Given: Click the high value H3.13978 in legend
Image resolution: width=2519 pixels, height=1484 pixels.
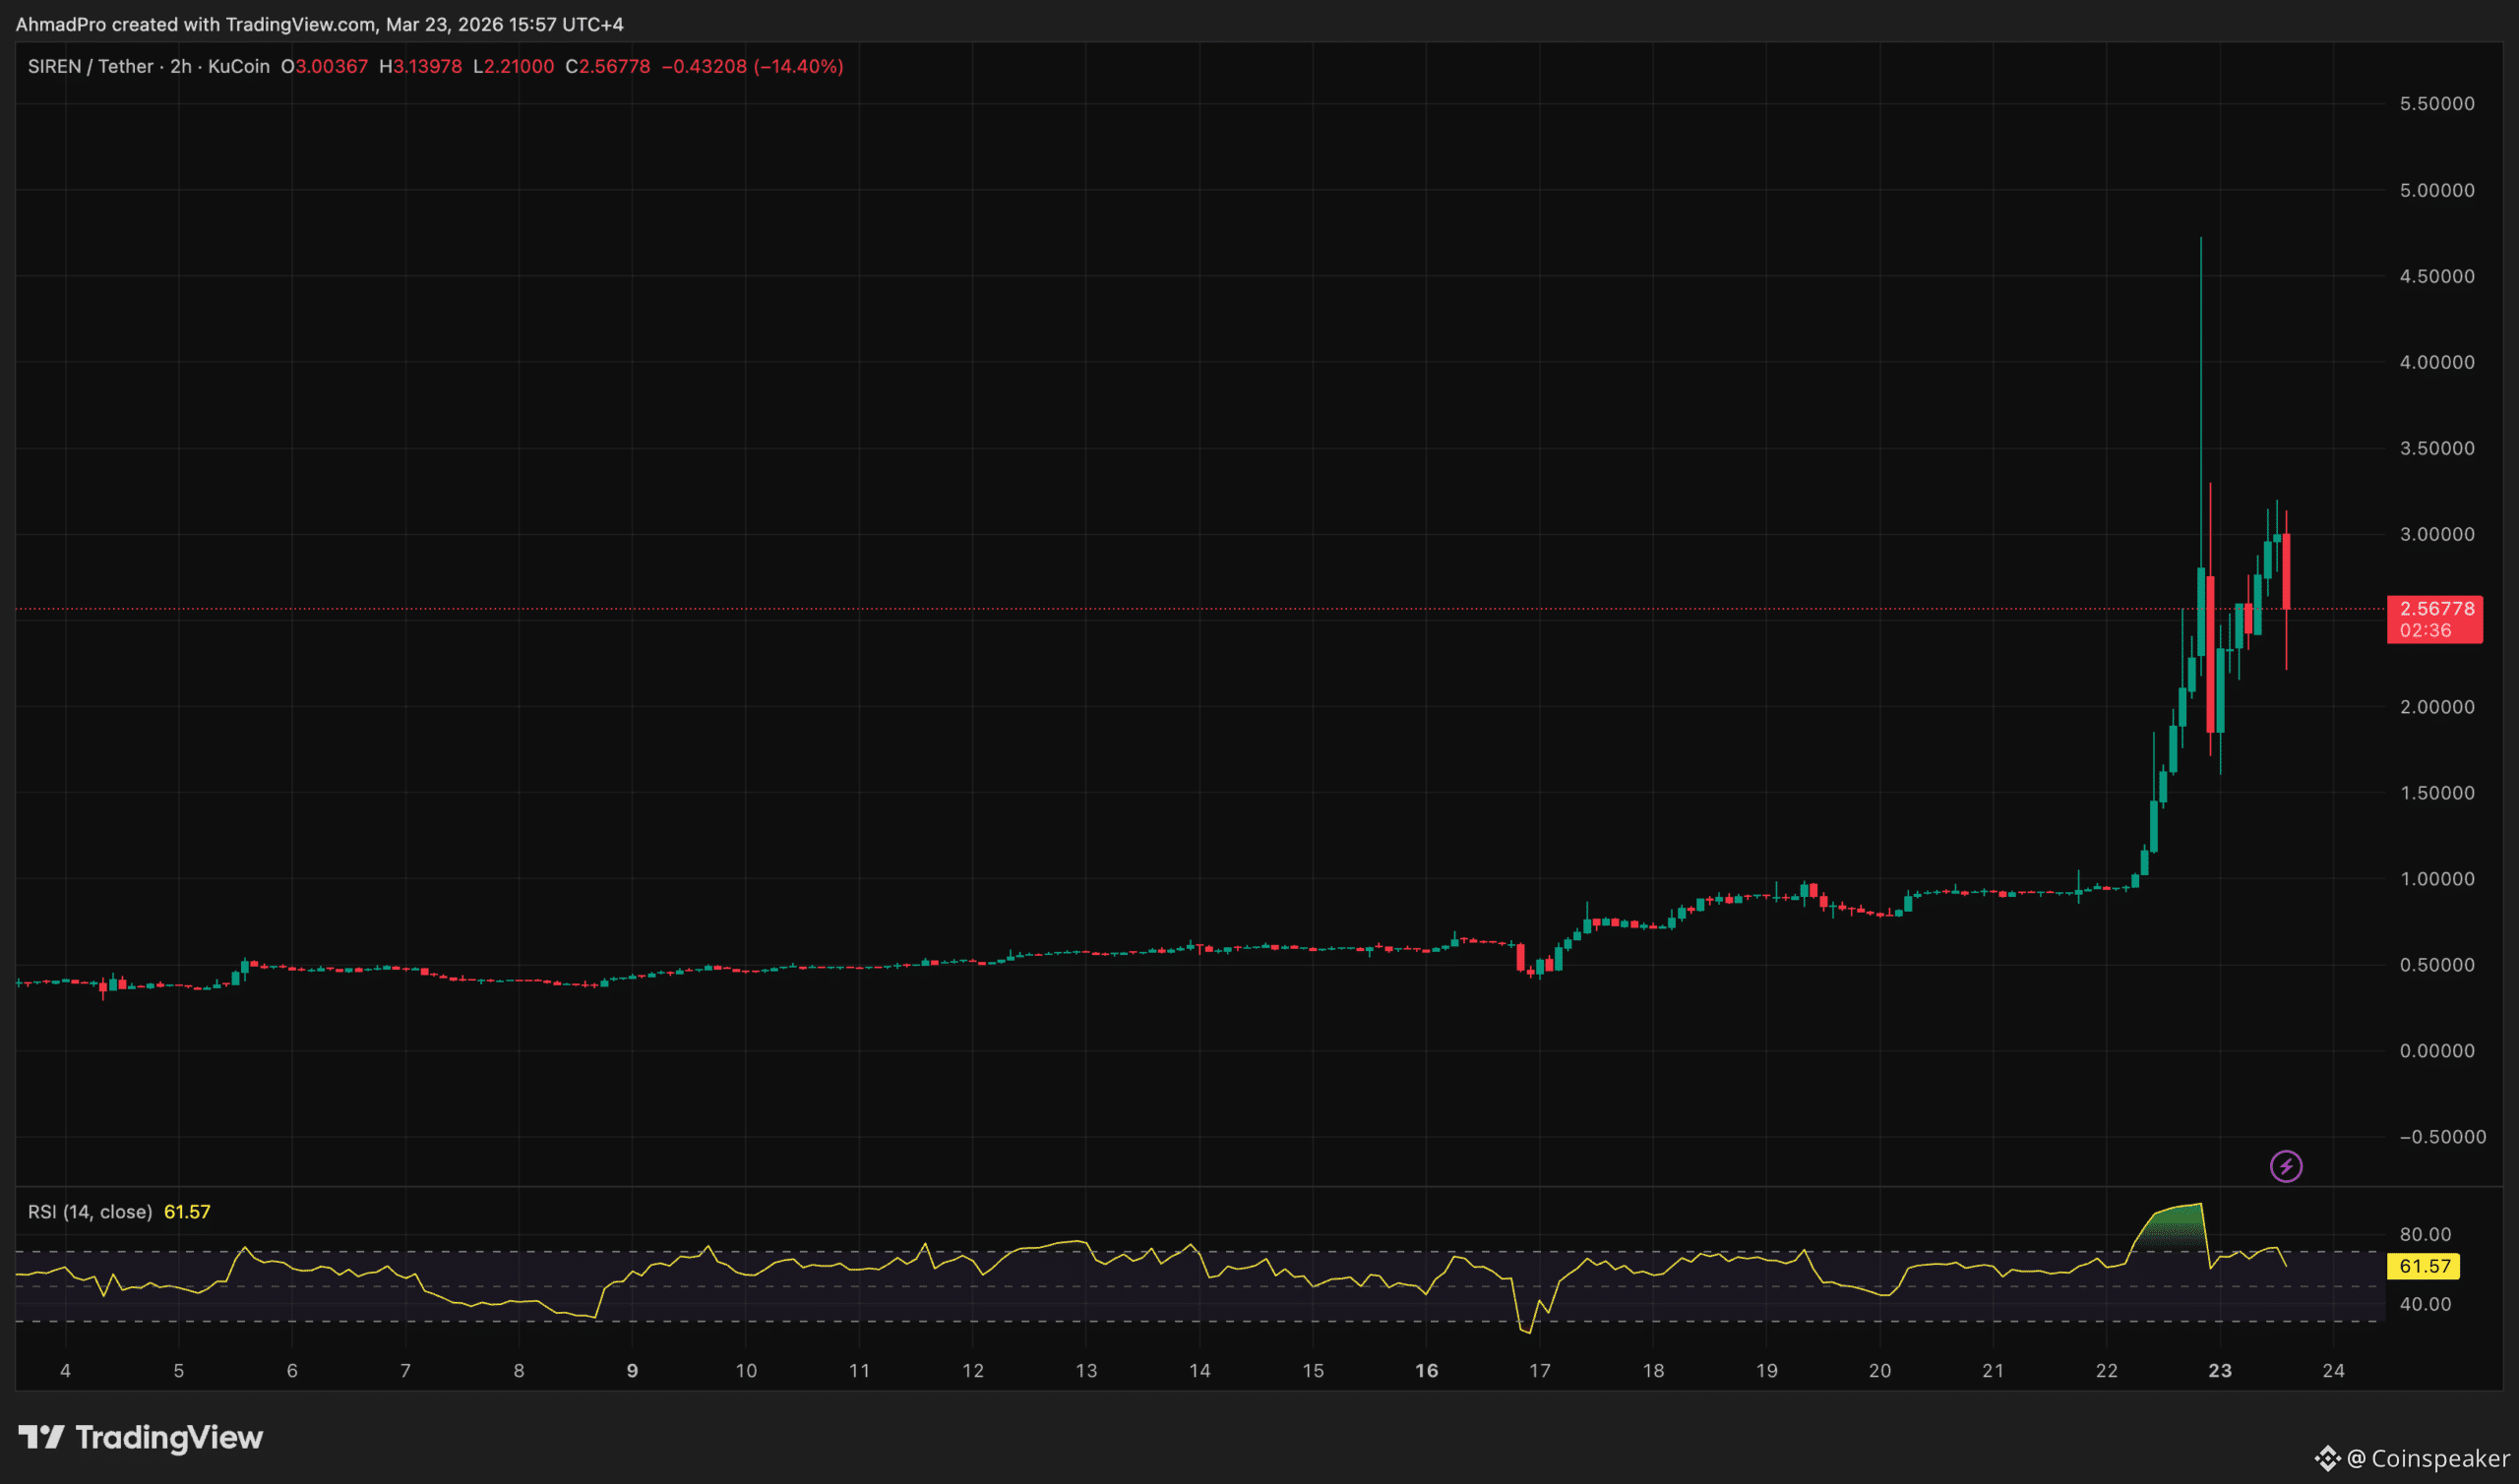Looking at the screenshot, I should pos(420,66).
